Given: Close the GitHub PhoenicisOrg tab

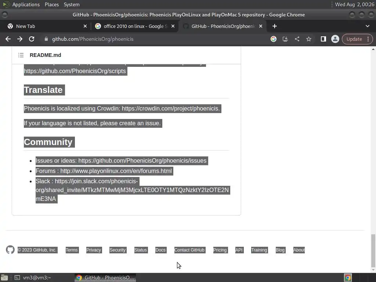Looking at the screenshot, I should pyautogui.click(x=261, y=26).
